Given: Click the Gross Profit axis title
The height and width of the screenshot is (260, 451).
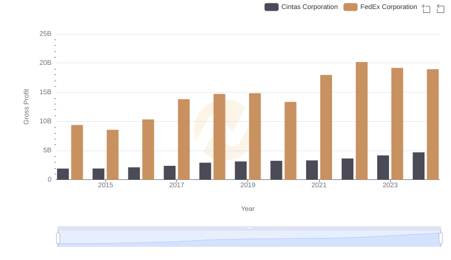Looking at the screenshot, I should point(26,107).
